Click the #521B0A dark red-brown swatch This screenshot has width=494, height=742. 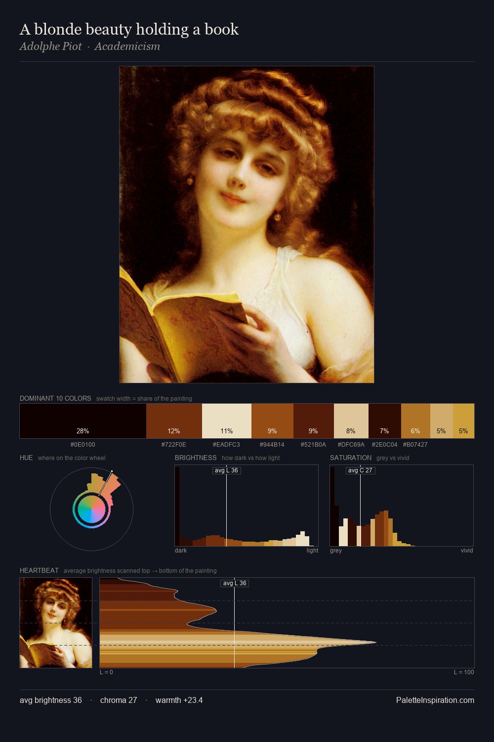click(x=314, y=421)
